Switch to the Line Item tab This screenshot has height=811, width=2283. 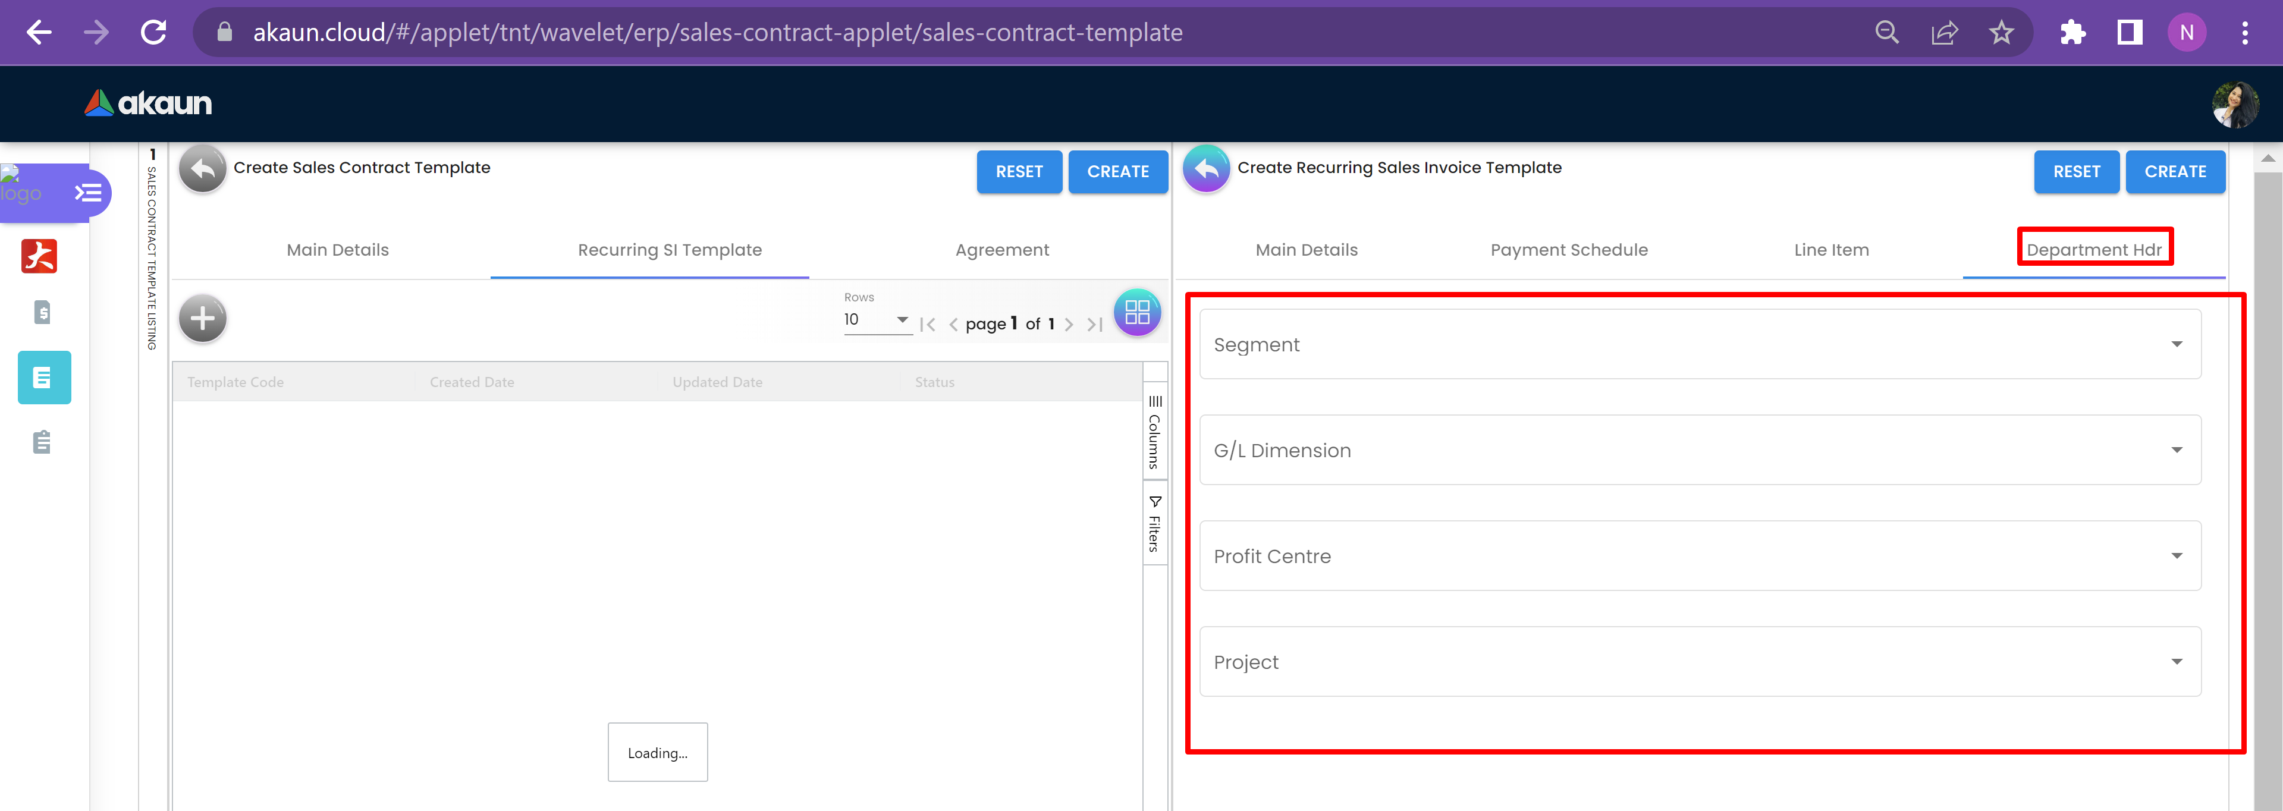click(1831, 250)
